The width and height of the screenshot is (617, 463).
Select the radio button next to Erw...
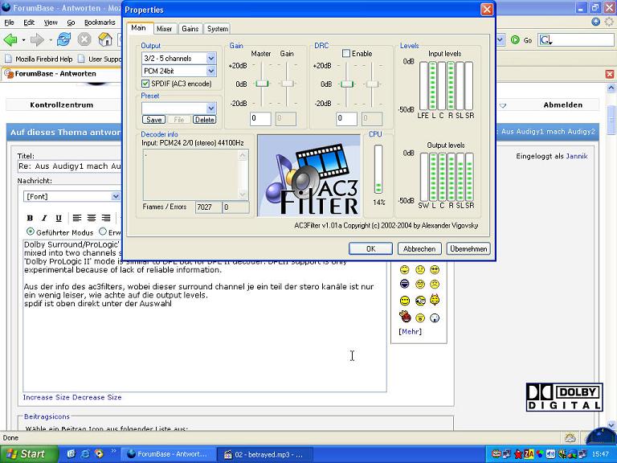(x=103, y=231)
